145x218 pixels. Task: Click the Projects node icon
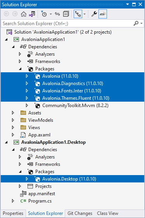pos(30,186)
